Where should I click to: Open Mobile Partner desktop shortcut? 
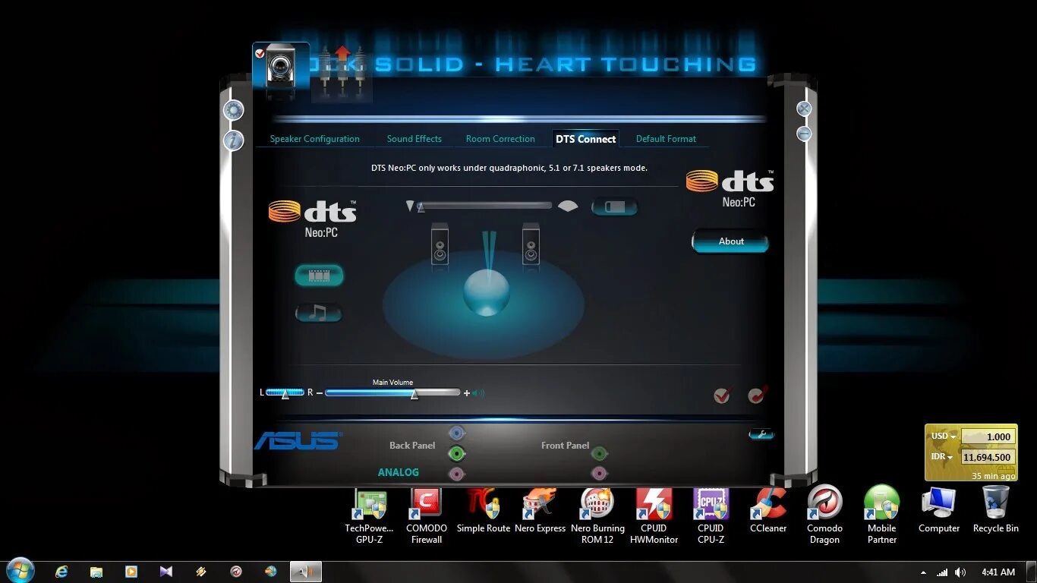[x=882, y=516]
